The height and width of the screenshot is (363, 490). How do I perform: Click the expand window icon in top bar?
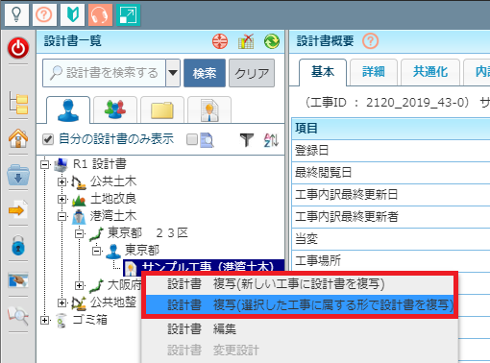(128, 14)
